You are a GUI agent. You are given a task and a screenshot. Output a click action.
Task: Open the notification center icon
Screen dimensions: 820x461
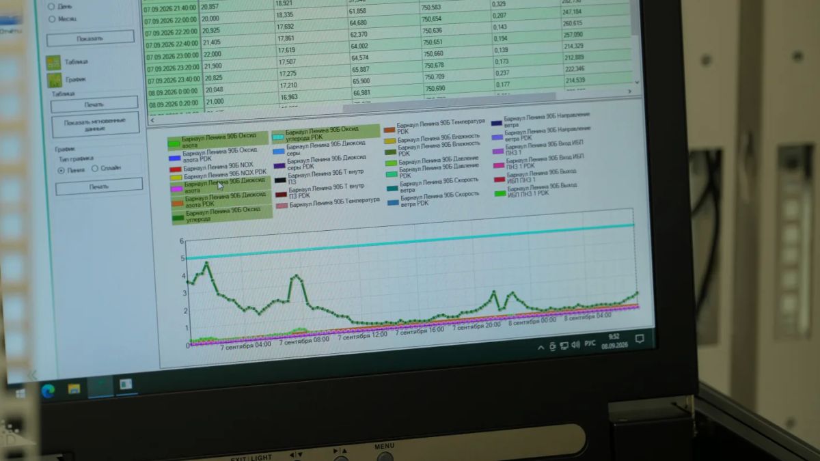click(x=640, y=338)
